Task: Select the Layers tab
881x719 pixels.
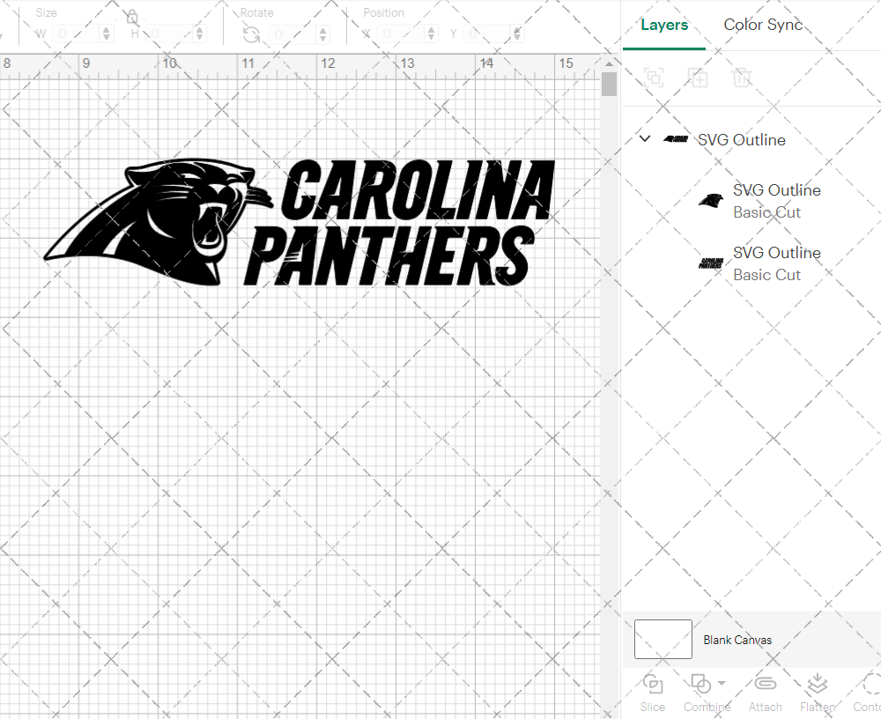Action: tap(664, 25)
